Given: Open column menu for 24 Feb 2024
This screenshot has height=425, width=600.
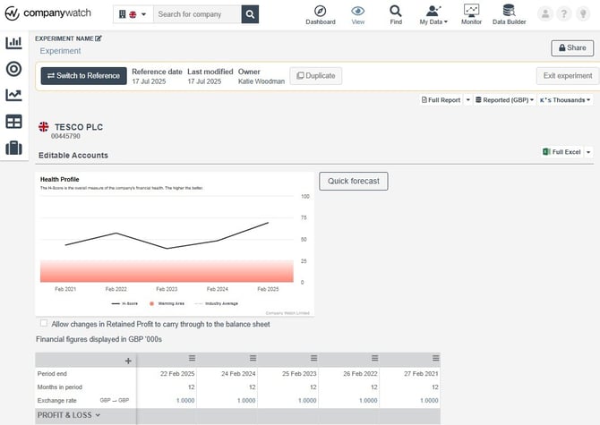Looking at the screenshot, I should [x=253, y=358].
